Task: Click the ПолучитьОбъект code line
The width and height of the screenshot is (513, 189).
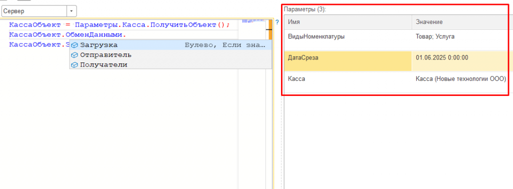Action: [120, 25]
